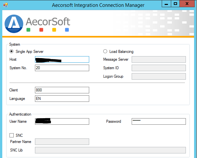Select the Load Balancing radio button
197x158 pixels.
pyautogui.click(x=105, y=51)
